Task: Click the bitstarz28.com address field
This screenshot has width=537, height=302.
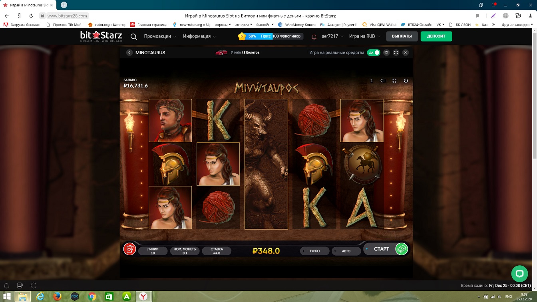Action: tap(67, 16)
